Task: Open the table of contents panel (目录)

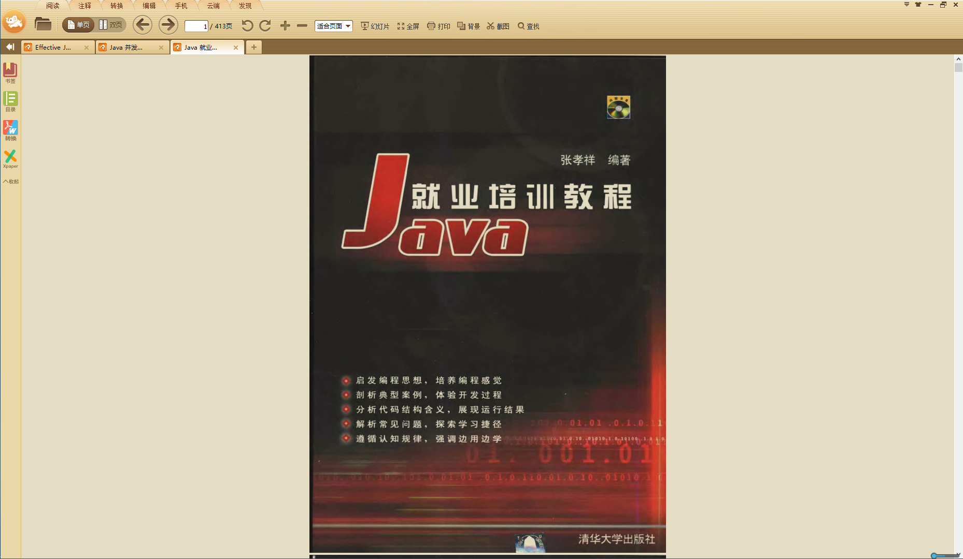Action: pos(10,101)
